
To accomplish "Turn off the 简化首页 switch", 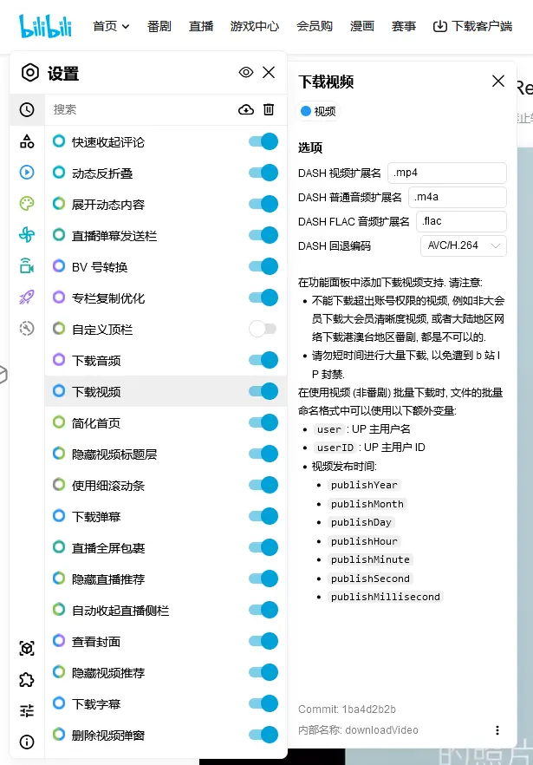I will (x=263, y=422).
